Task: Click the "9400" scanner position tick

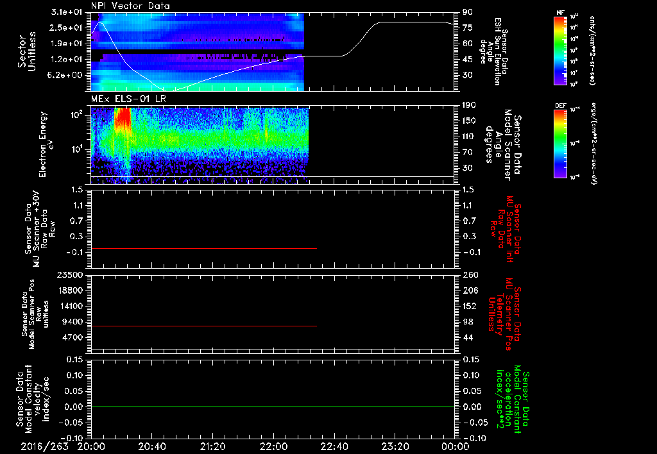Action: (72, 322)
